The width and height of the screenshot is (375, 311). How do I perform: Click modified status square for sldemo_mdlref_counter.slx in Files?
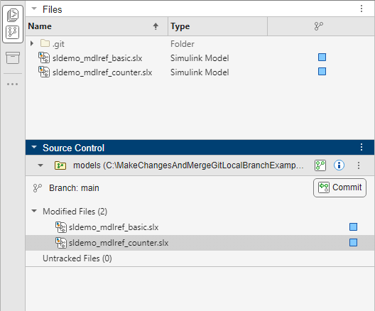pos(322,72)
